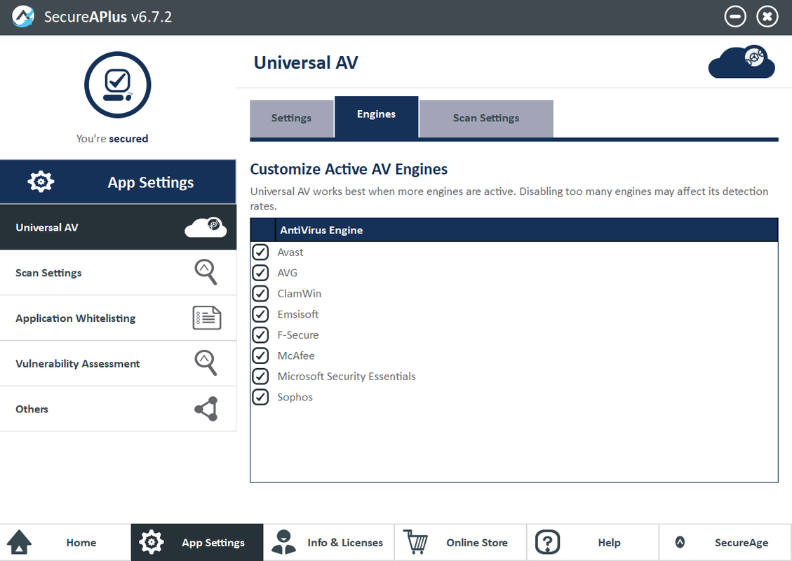Viewport: 792px width, 561px height.
Task: Switch to the Settings tab
Action: [291, 119]
